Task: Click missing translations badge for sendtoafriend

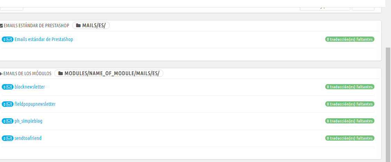Action: click(349, 138)
